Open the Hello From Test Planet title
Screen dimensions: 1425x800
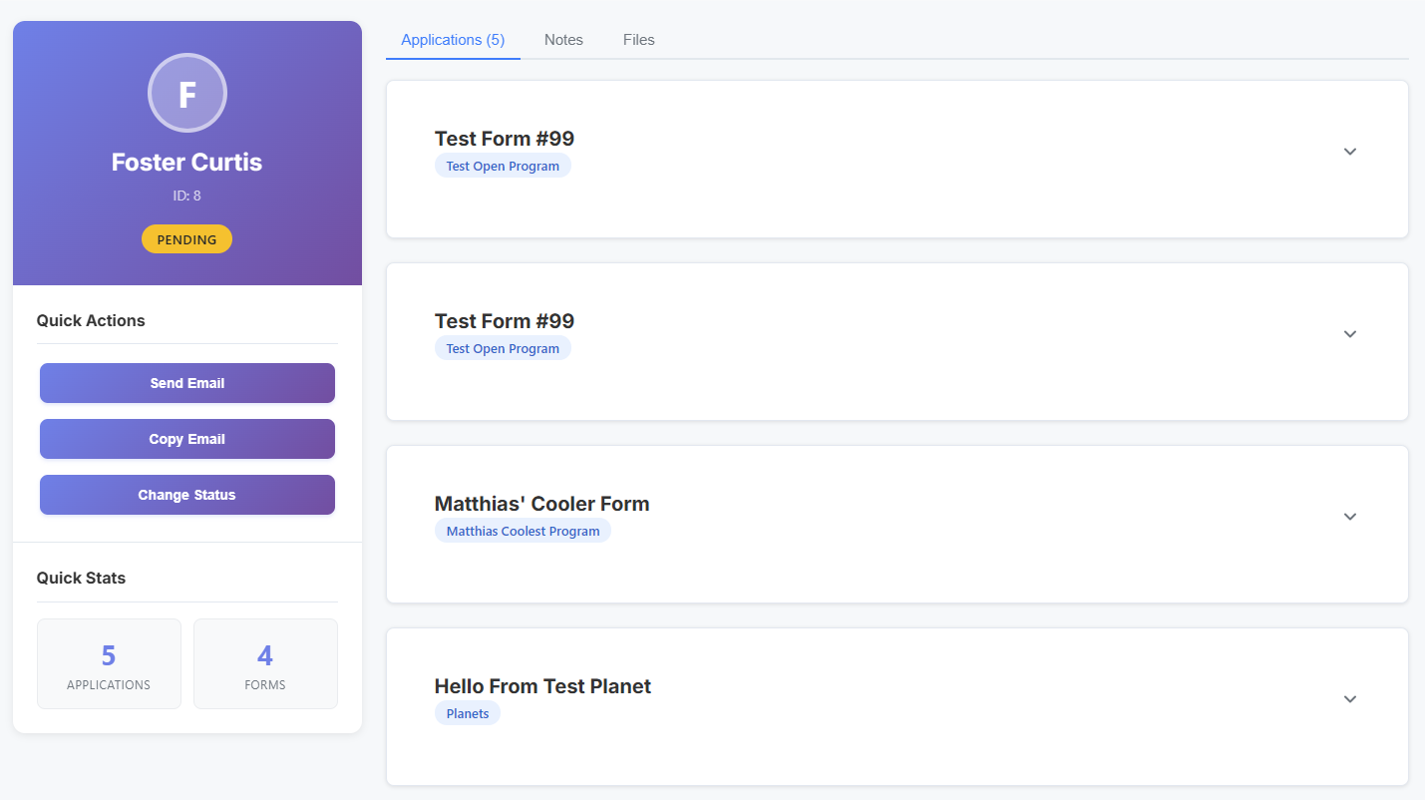tap(542, 686)
